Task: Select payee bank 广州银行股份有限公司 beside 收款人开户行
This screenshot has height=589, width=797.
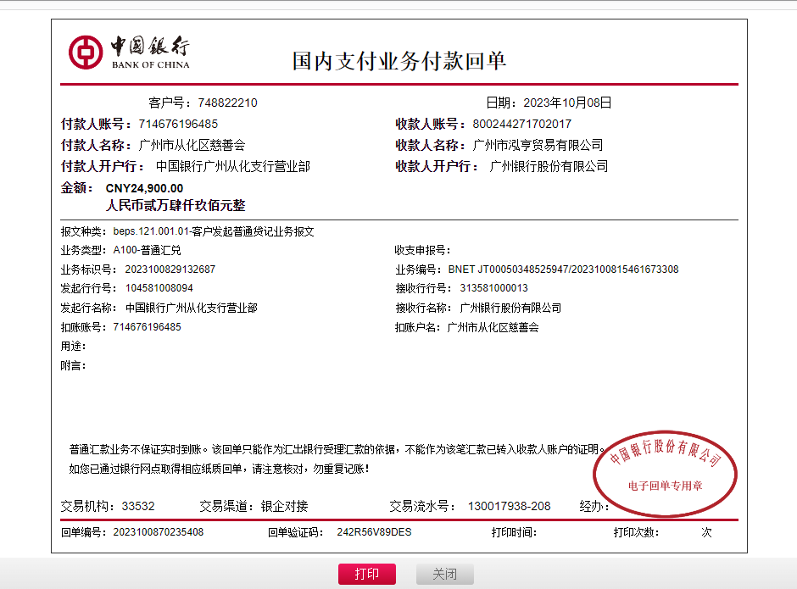Action: (x=549, y=167)
